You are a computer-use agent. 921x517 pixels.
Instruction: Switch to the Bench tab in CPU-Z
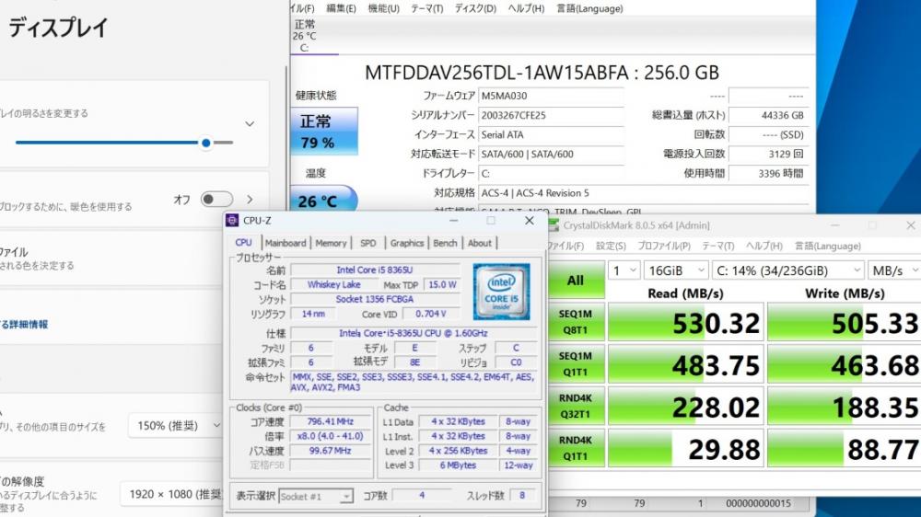445,243
